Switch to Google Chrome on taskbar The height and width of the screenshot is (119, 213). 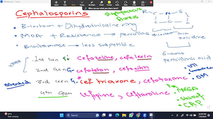coord(138,115)
